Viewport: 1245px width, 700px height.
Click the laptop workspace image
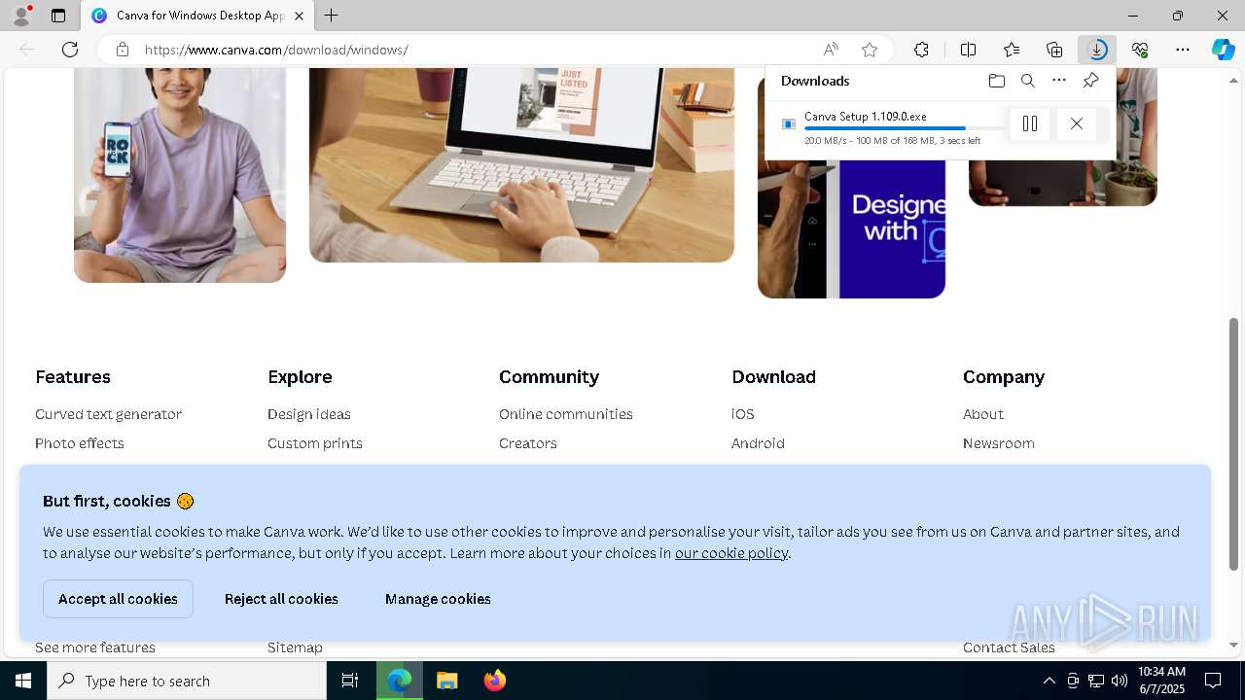(521, 165)
